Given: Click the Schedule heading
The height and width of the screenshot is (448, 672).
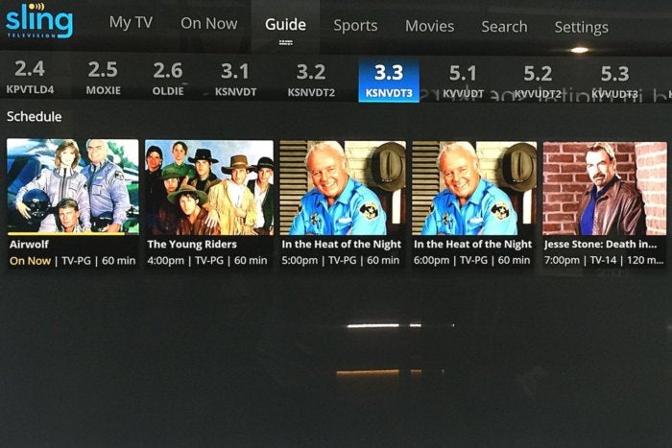Looking at the screenshot, I should click(34, 116).
